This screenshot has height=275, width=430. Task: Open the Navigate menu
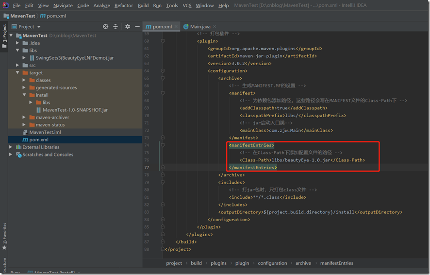point(63,5)
